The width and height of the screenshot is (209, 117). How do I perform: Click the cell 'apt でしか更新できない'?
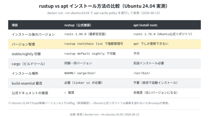(x=151, y=44)
